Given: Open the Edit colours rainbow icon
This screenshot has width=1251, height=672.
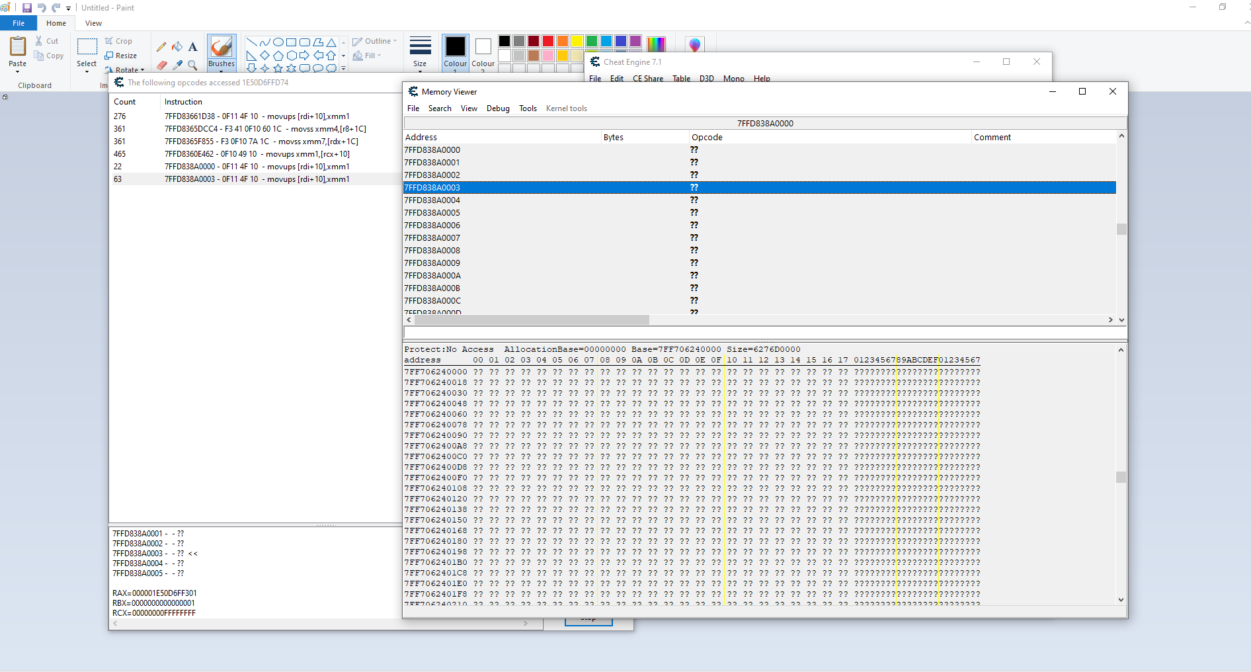Looking at the screenshot, I should [656, 44].
